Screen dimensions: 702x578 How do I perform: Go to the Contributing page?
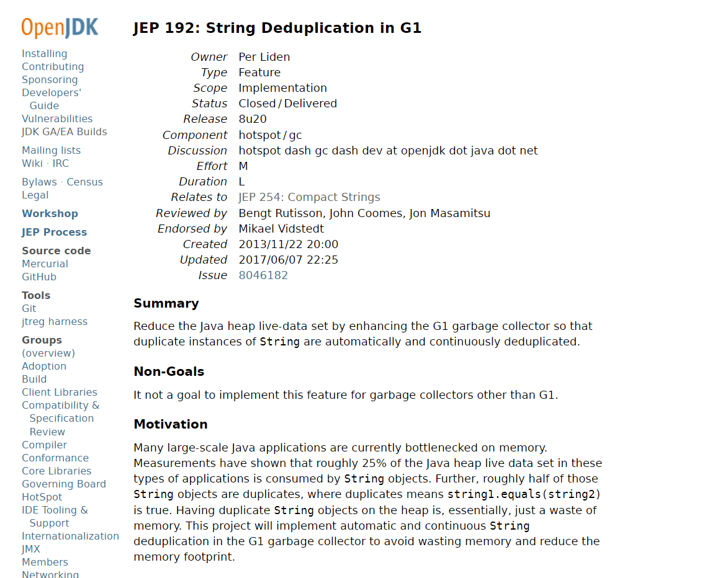[53, 67]
